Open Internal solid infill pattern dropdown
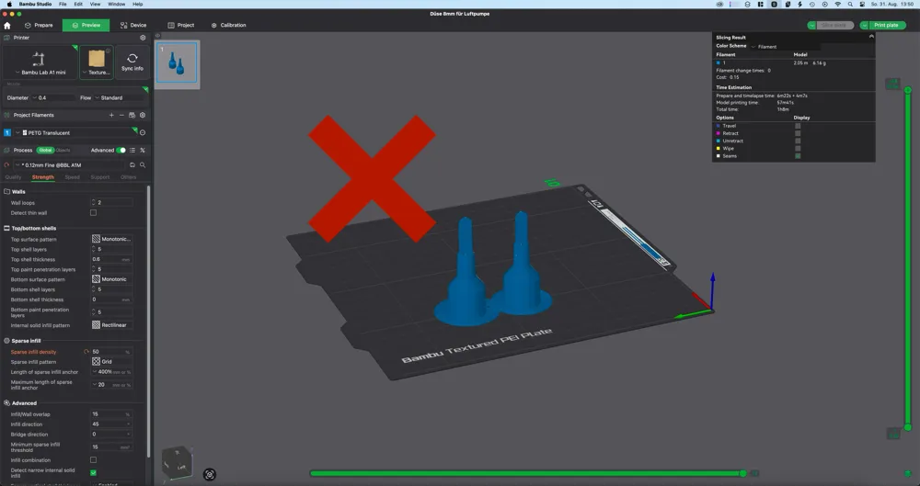The height and width of the screenshot is (486, 920). [x=111, y=325]
